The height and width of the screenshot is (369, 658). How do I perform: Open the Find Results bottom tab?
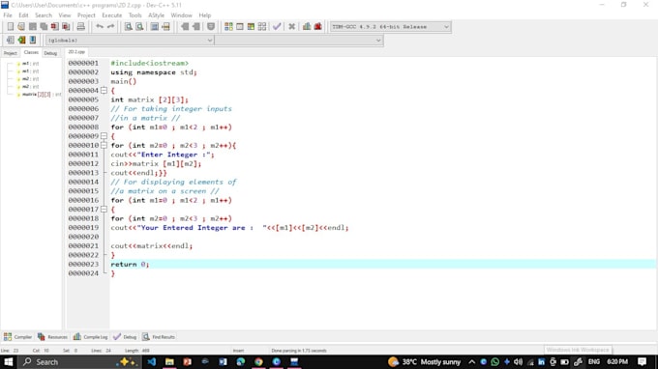[159, 337]
